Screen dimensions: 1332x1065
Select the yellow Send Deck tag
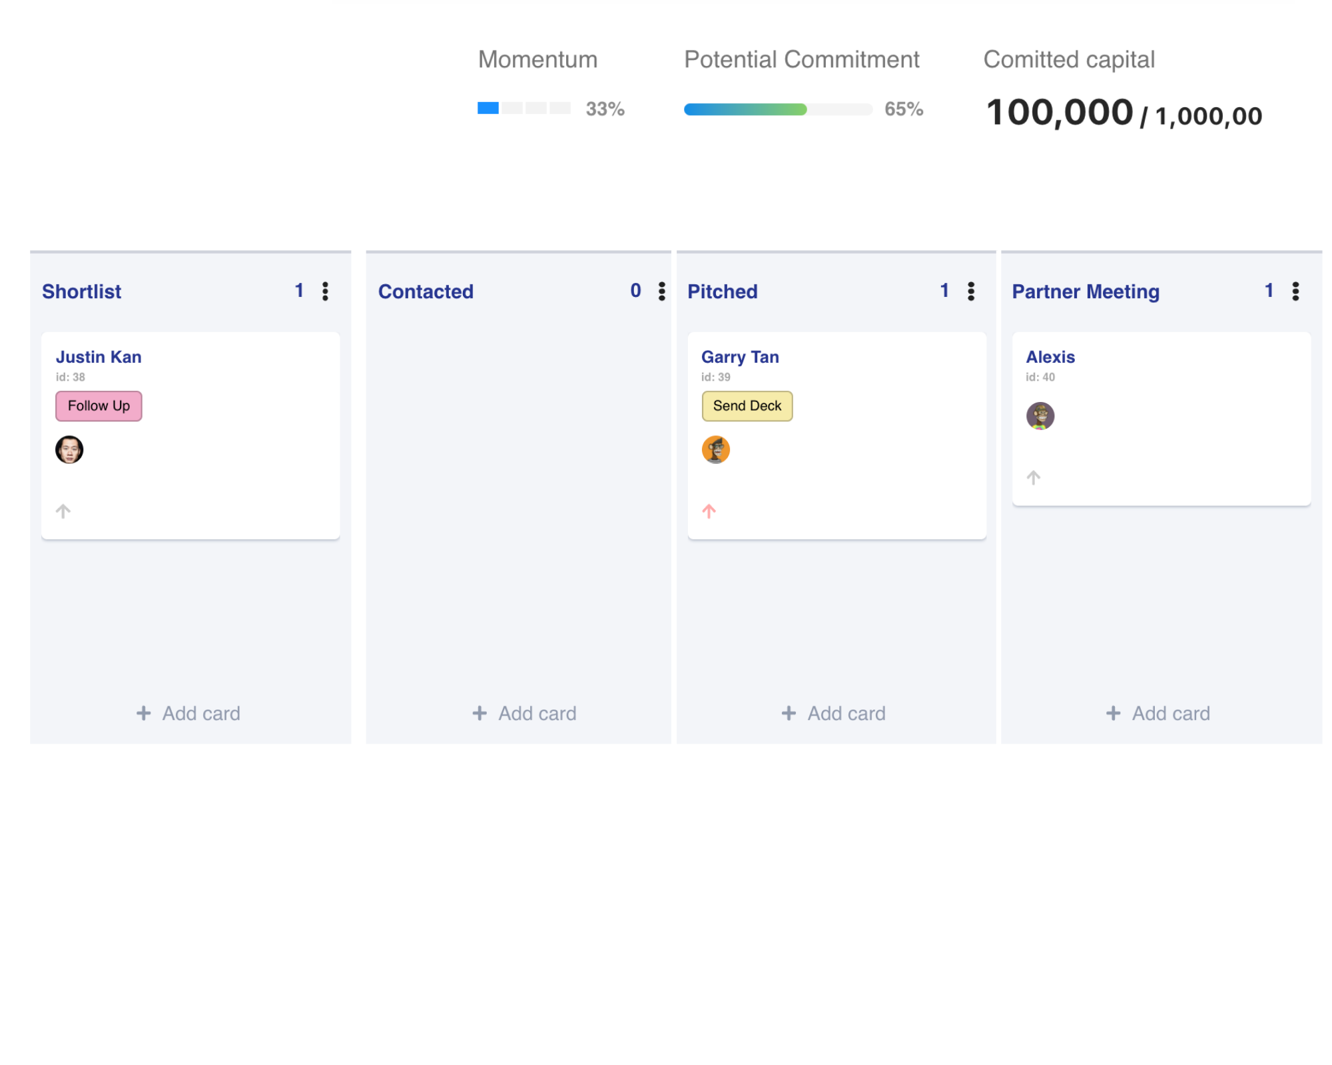click(747, 406)
